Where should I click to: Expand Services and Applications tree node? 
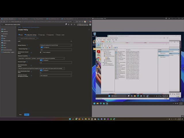[x=102, y=65]
